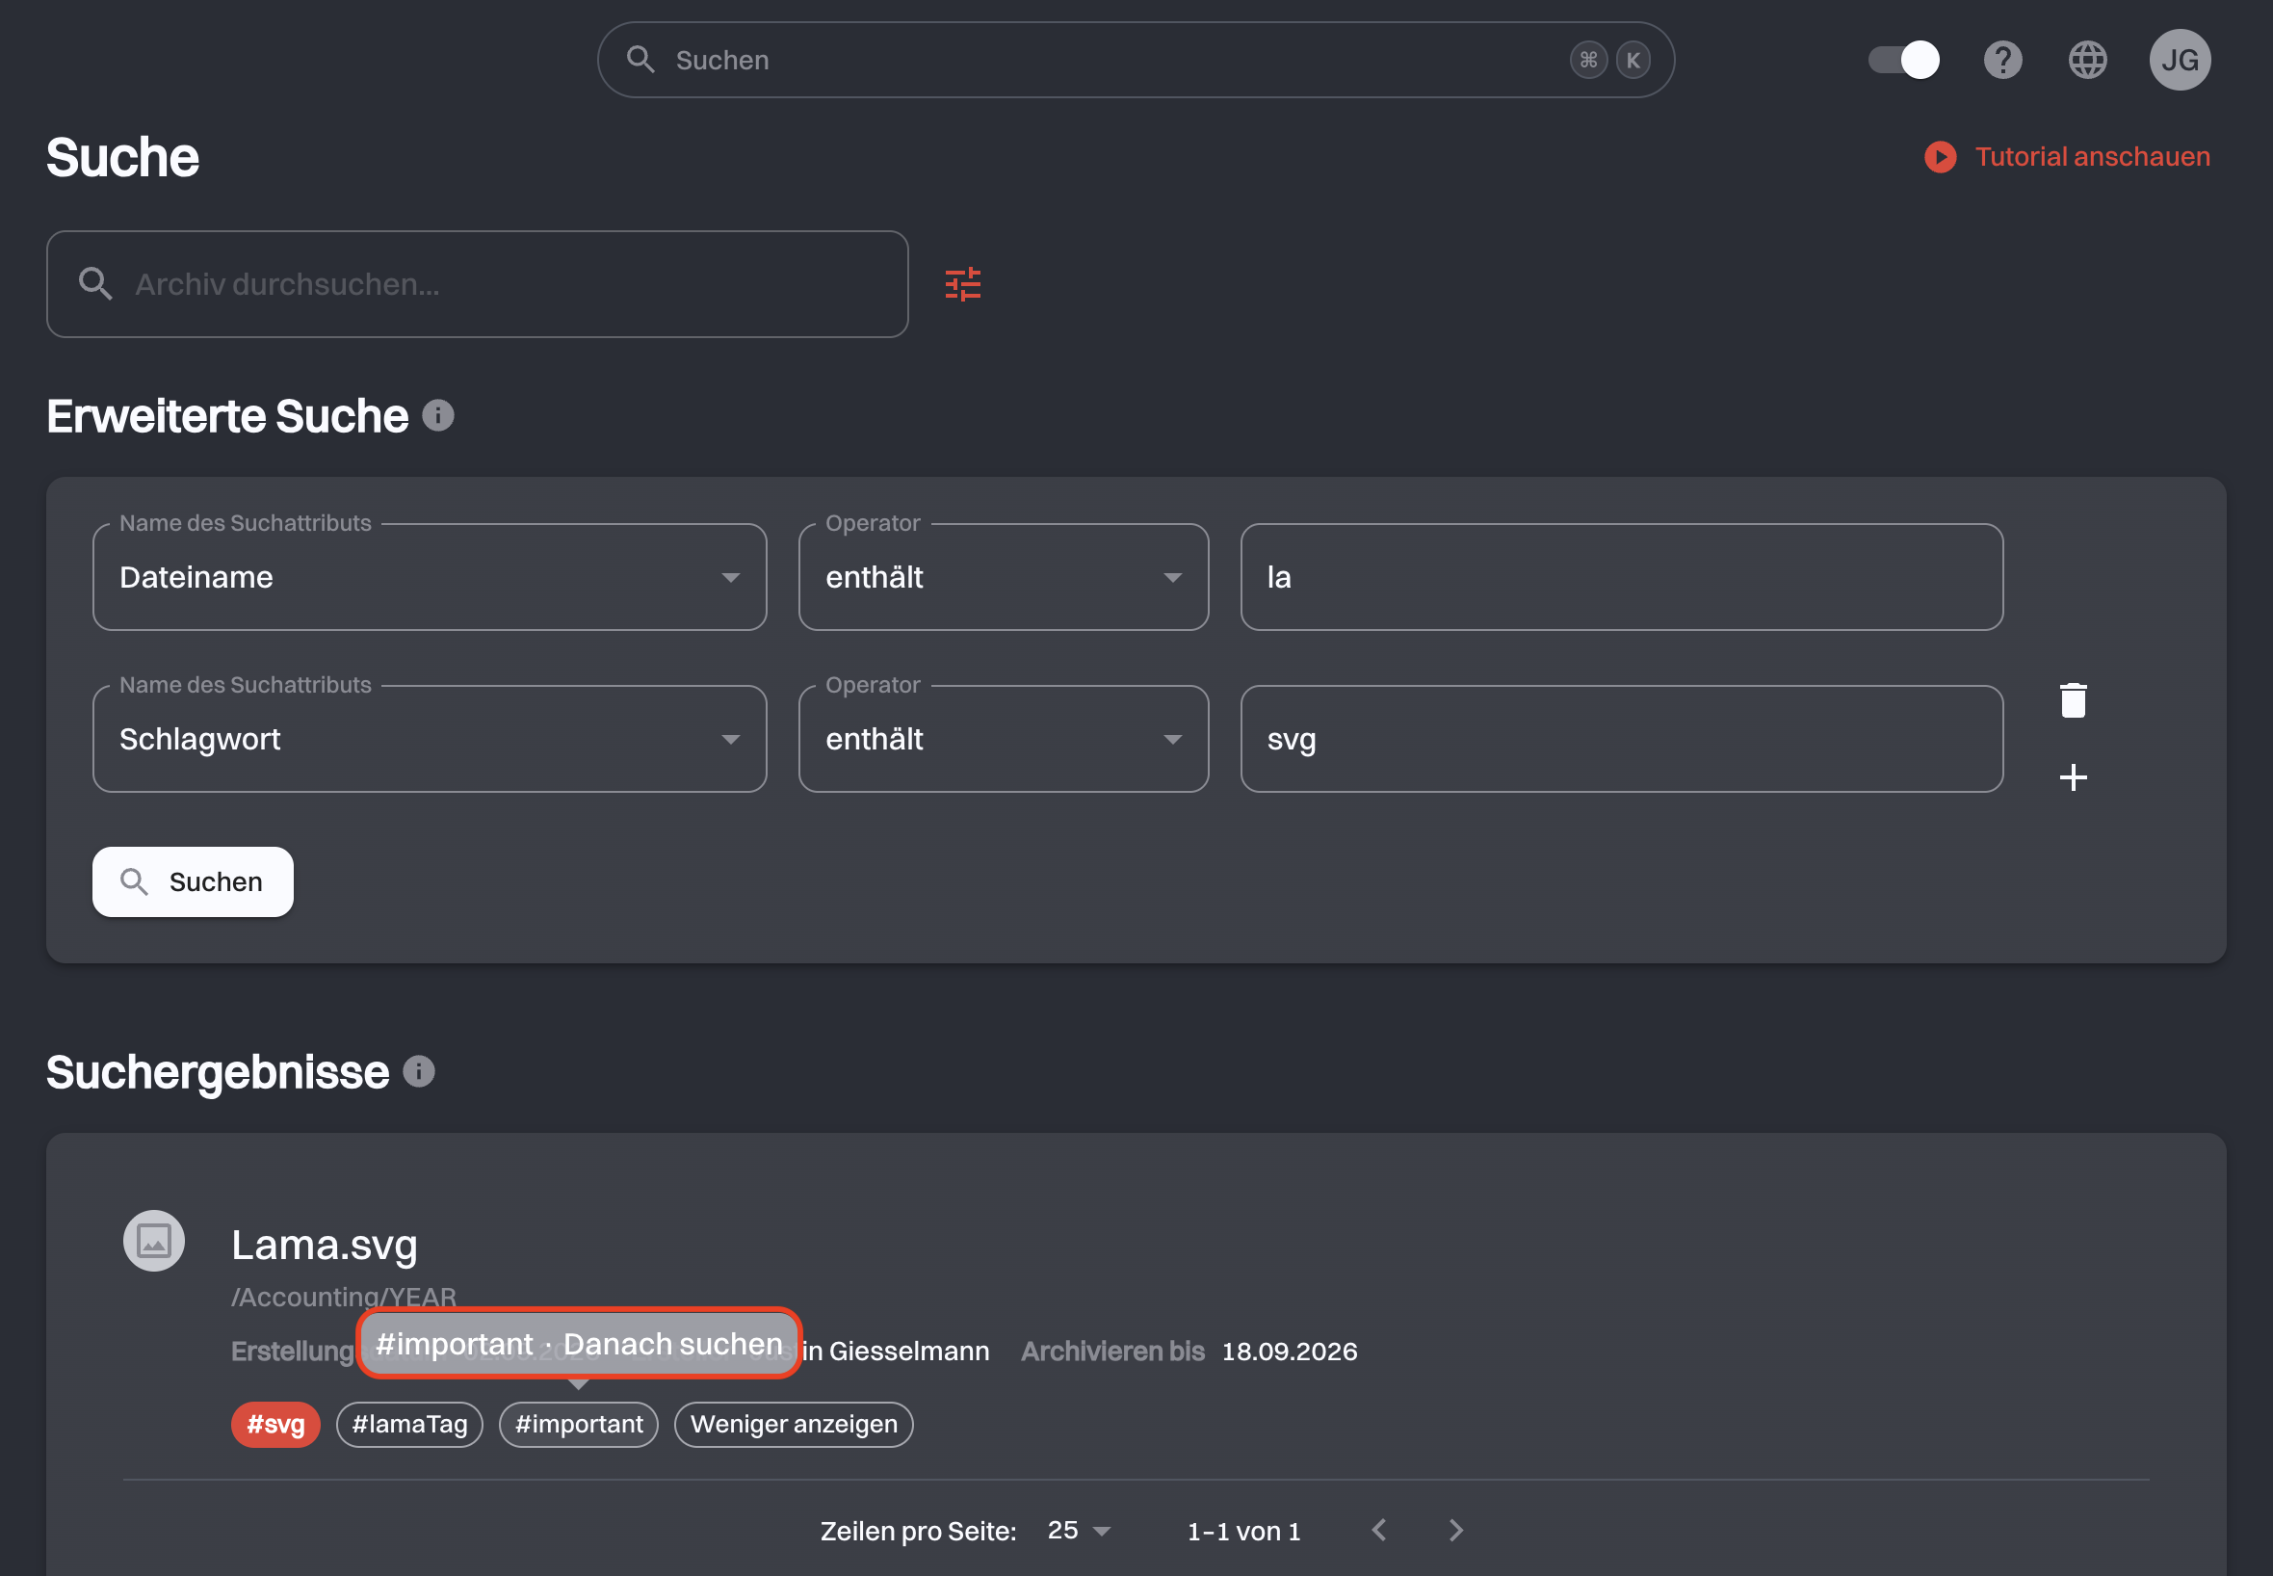Click the play icon beside Tutorial anschauen
The height and width of the screenshot is (1576, 2273).
click(x=1940, y=157)
